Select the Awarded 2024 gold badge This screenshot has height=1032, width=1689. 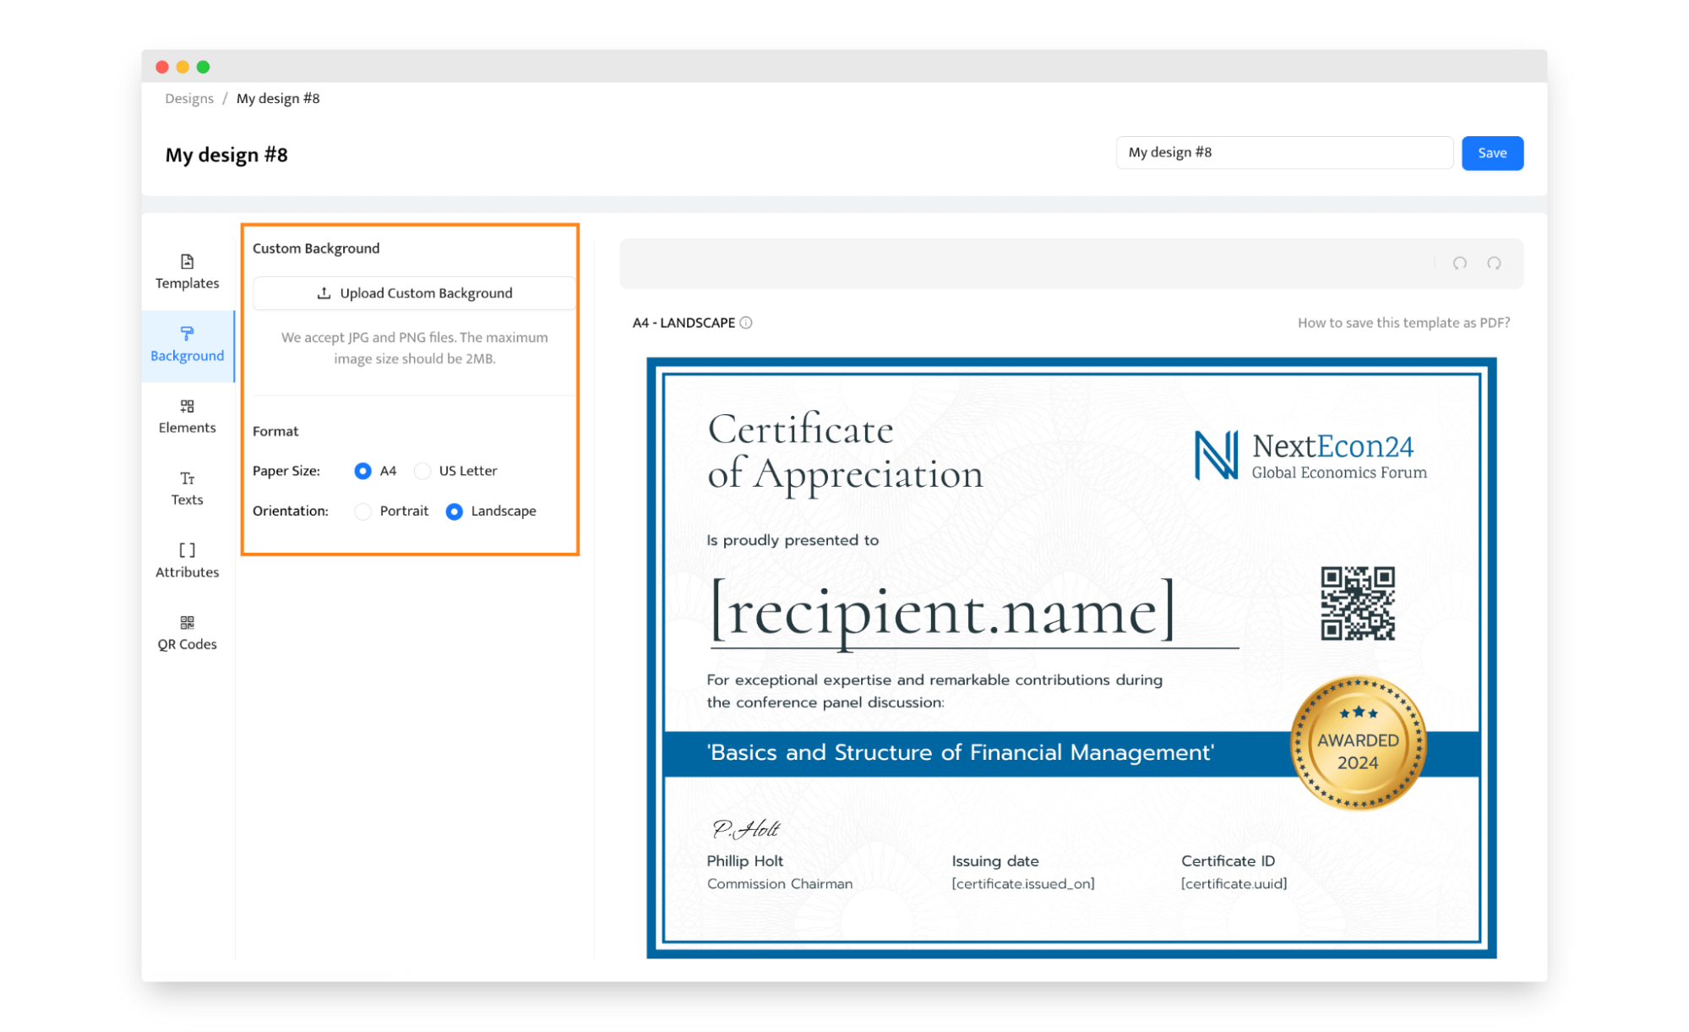[x=1358, y=742]
